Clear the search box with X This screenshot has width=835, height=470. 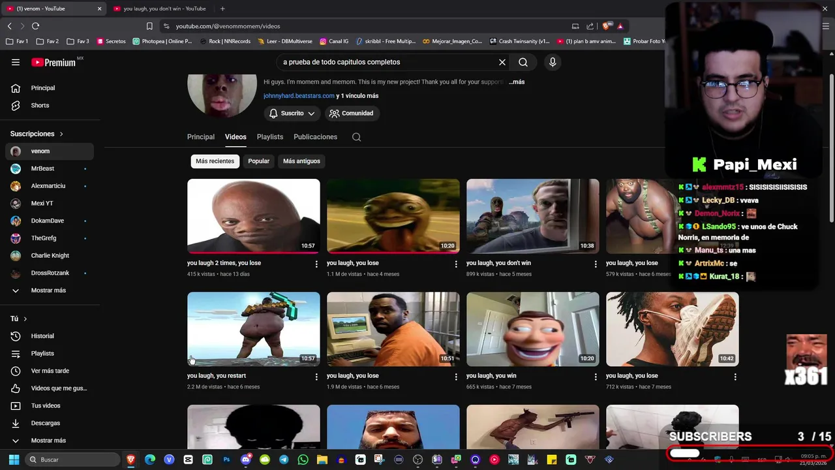pos(502,62)
